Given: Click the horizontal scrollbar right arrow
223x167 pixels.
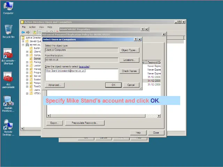Looking at the screenshot, I should (x=159, y=116).
